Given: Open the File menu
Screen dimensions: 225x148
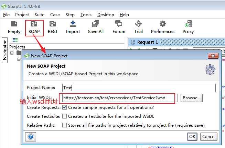Looking at the screenshot, I should [x=6, y=15].
